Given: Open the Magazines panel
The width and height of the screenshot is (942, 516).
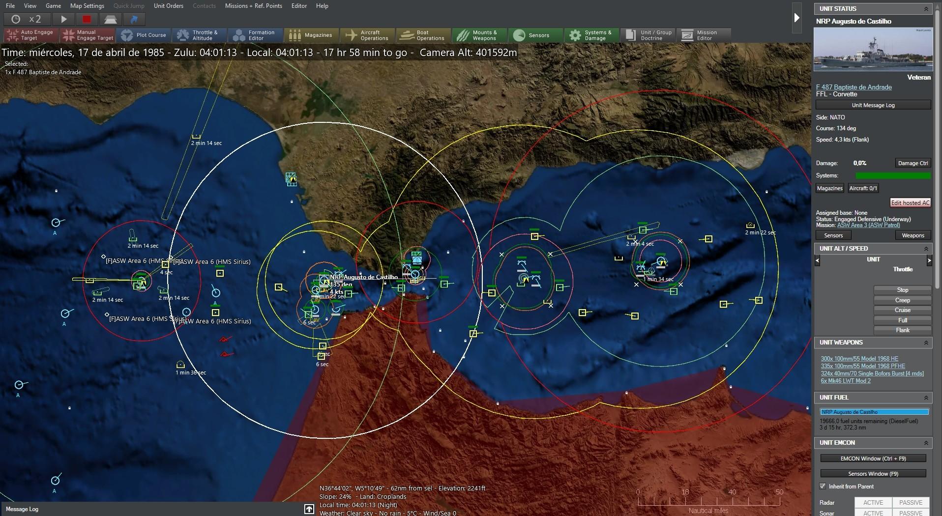Looking at the screenshot, I should [x=311, y=35].
